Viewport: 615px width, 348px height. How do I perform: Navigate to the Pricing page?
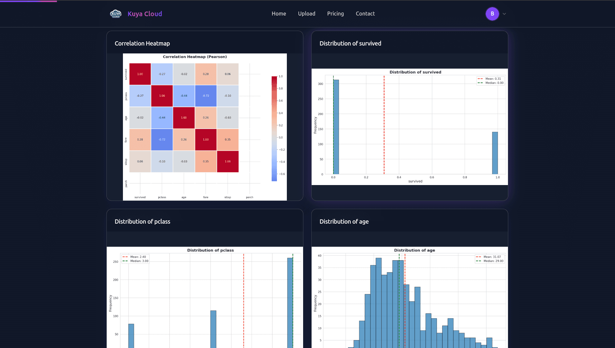tap(335, 14)
